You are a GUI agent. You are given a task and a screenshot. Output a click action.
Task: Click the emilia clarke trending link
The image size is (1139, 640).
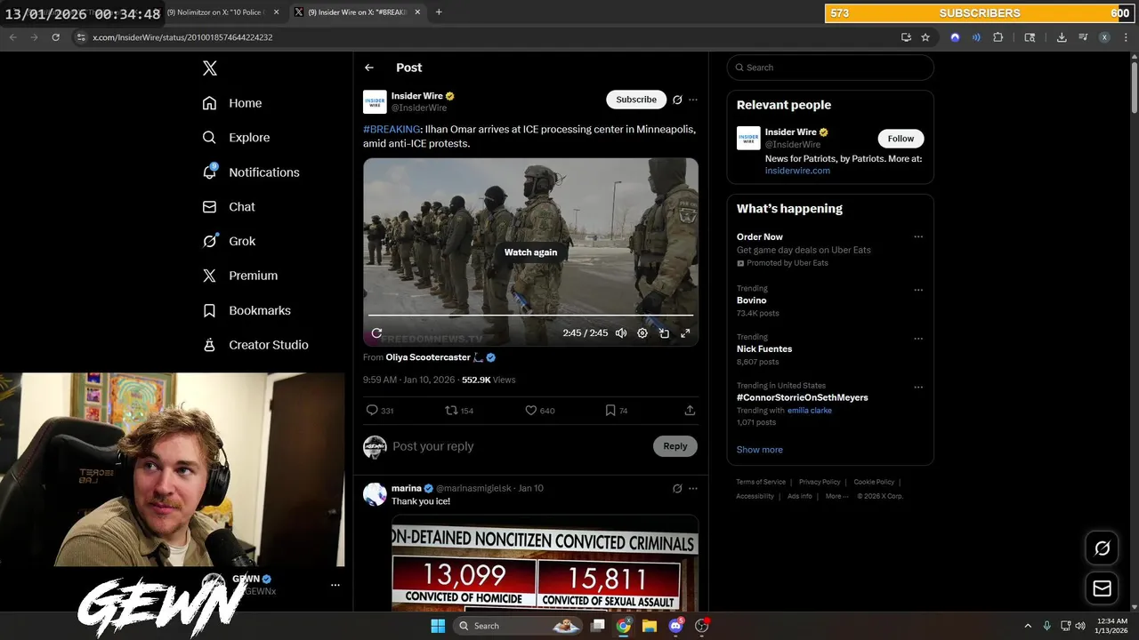point(810,411)
